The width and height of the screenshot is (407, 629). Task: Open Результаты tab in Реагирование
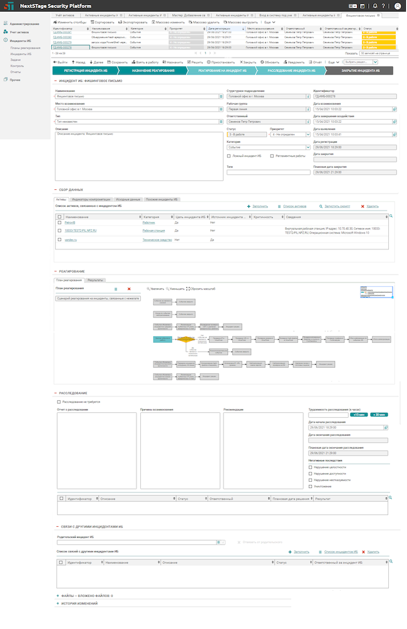click(95, 280)
